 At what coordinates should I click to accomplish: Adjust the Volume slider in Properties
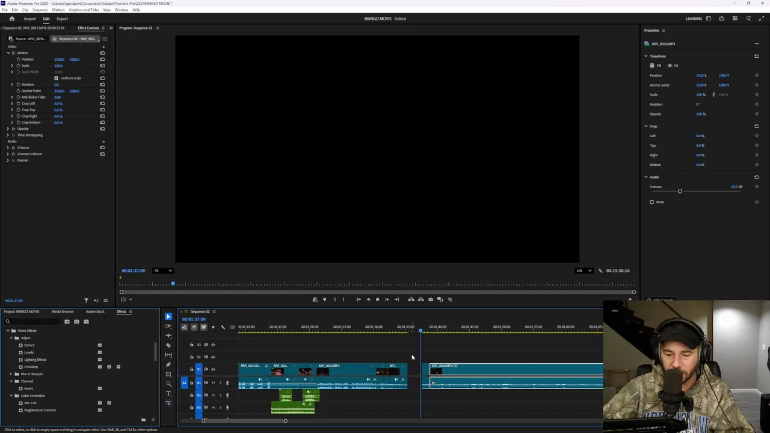680,191
